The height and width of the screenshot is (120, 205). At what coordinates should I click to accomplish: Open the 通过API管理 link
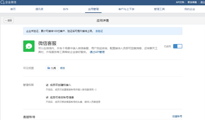(x=97, y=52)
